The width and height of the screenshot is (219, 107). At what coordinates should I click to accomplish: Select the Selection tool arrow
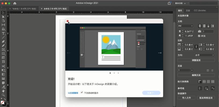[x=3, y=13]
